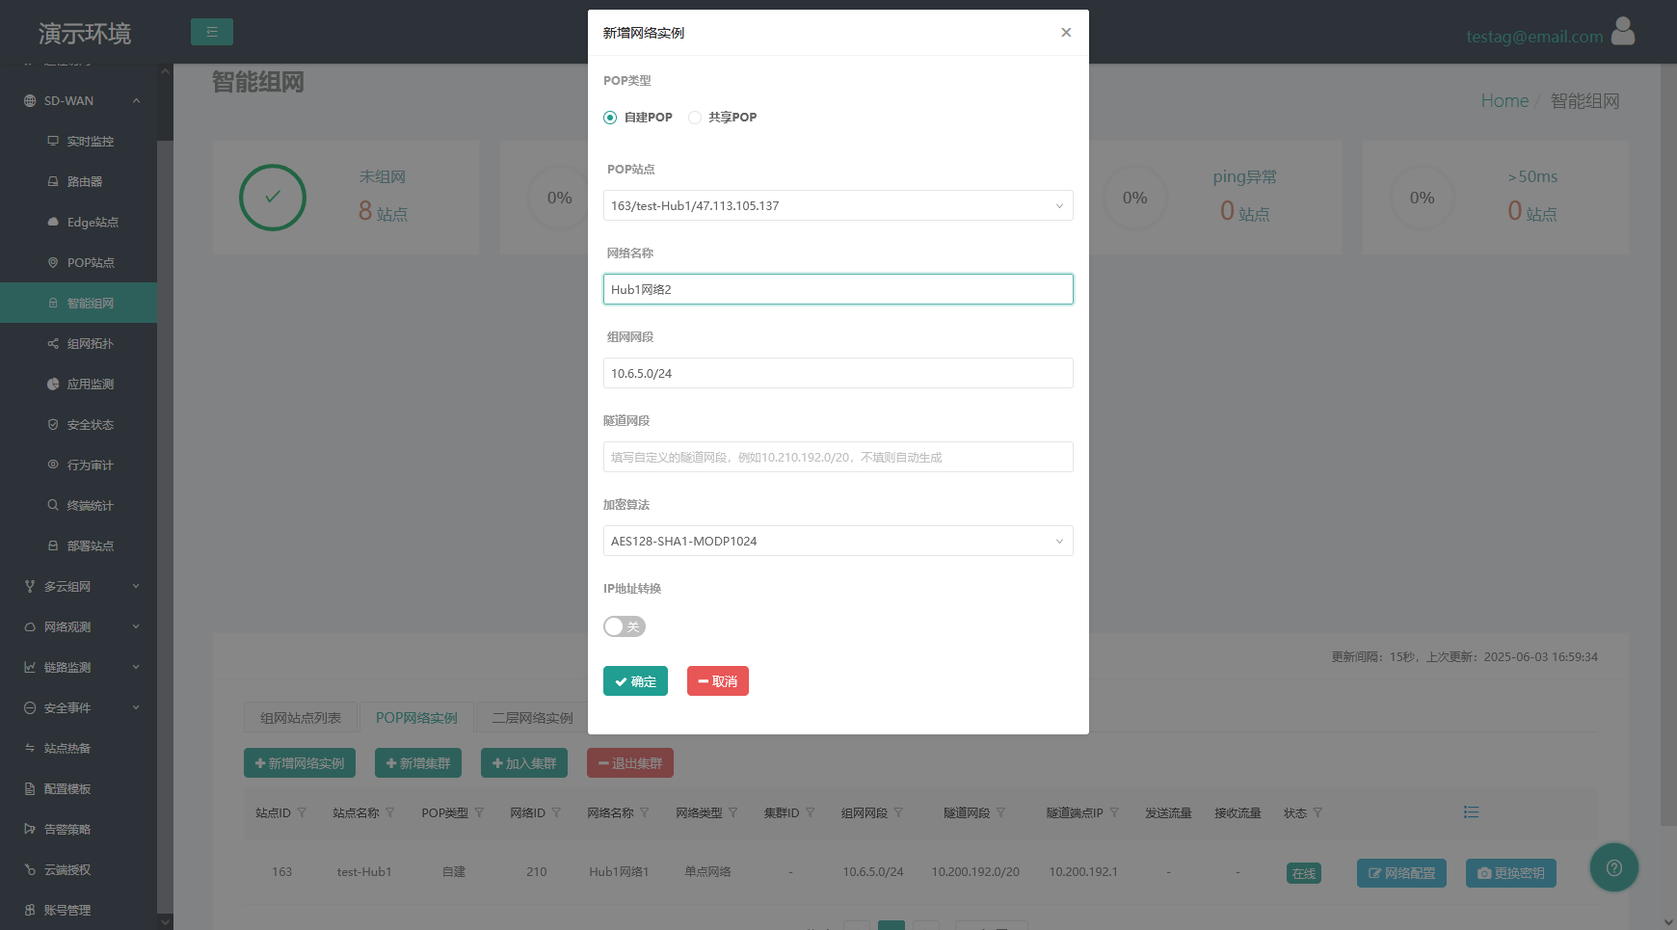Click the 确定 confirm button
This screenshot has width=1677, height=930.
click(635, 680)
